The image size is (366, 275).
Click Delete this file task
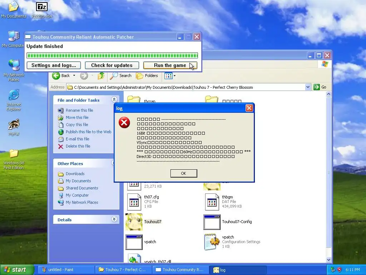(x=78, y=146)
